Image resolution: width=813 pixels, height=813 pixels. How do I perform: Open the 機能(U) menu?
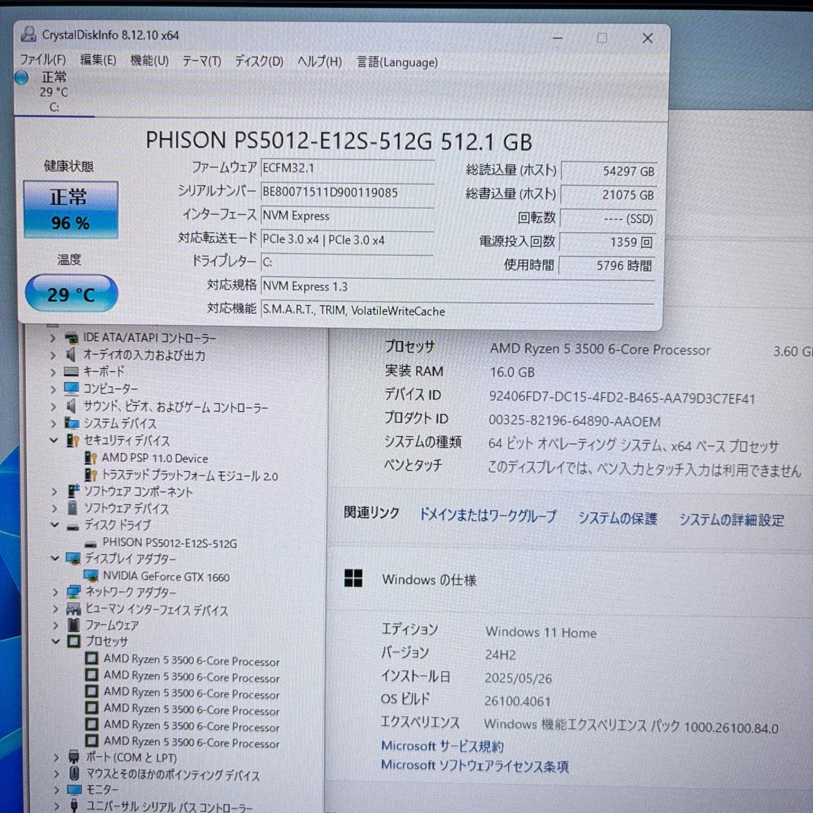[149, 61]
